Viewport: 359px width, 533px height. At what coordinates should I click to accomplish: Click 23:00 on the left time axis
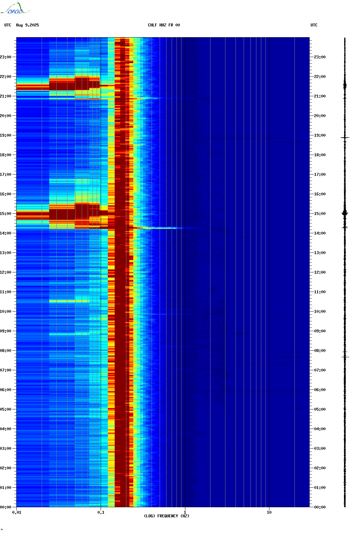pyautogui.click(x=6, y=57)
